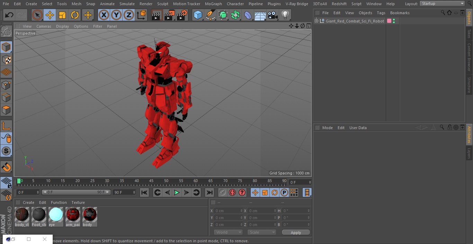Toggle Rotation keyframe recording
473x244 pixels.
(x=275, y=192)
